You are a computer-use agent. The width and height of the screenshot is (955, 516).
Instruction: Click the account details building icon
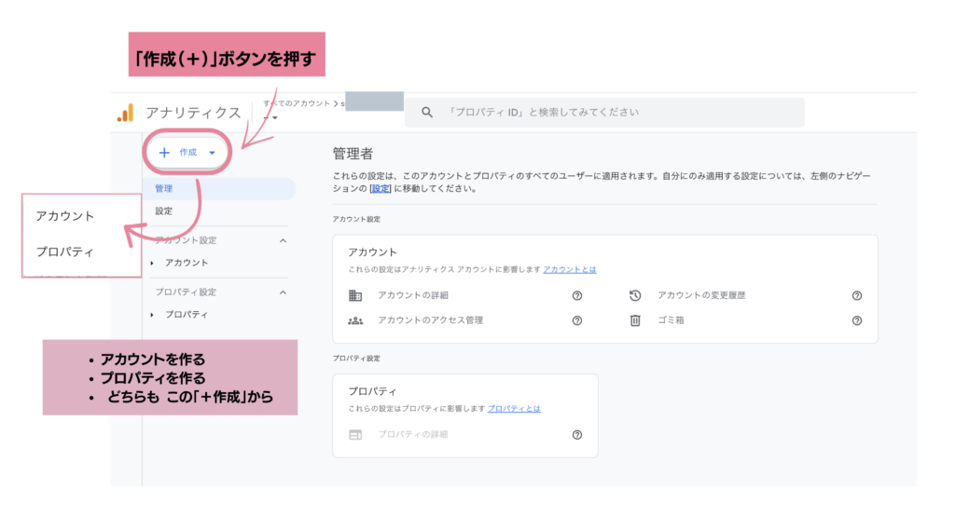point(355,295)
